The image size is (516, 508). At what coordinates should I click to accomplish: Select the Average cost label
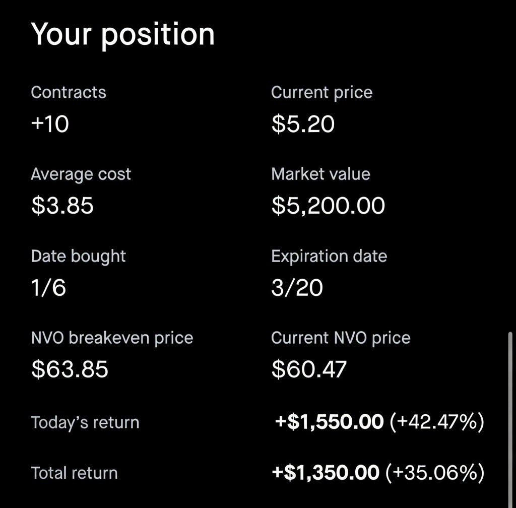(x=81, y=174)
